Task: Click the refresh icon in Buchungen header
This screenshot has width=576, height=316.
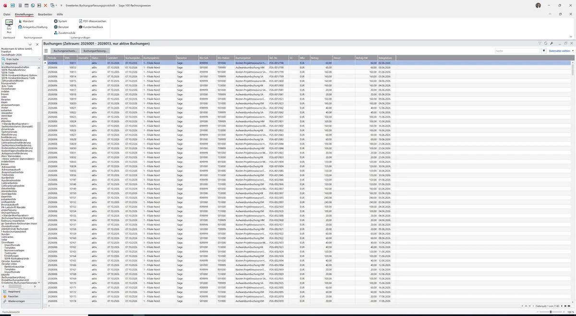Action: [x=546, y=43]
